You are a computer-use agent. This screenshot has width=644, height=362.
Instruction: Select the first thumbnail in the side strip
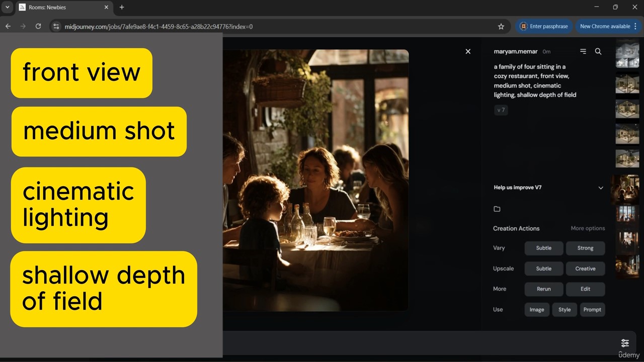627,54
